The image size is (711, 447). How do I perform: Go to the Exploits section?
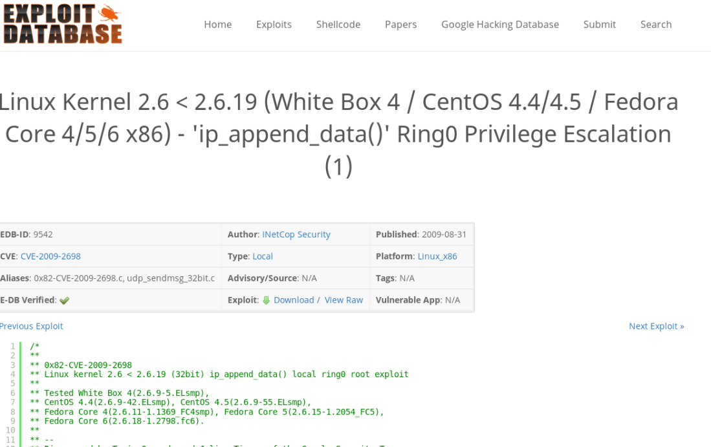274,25
